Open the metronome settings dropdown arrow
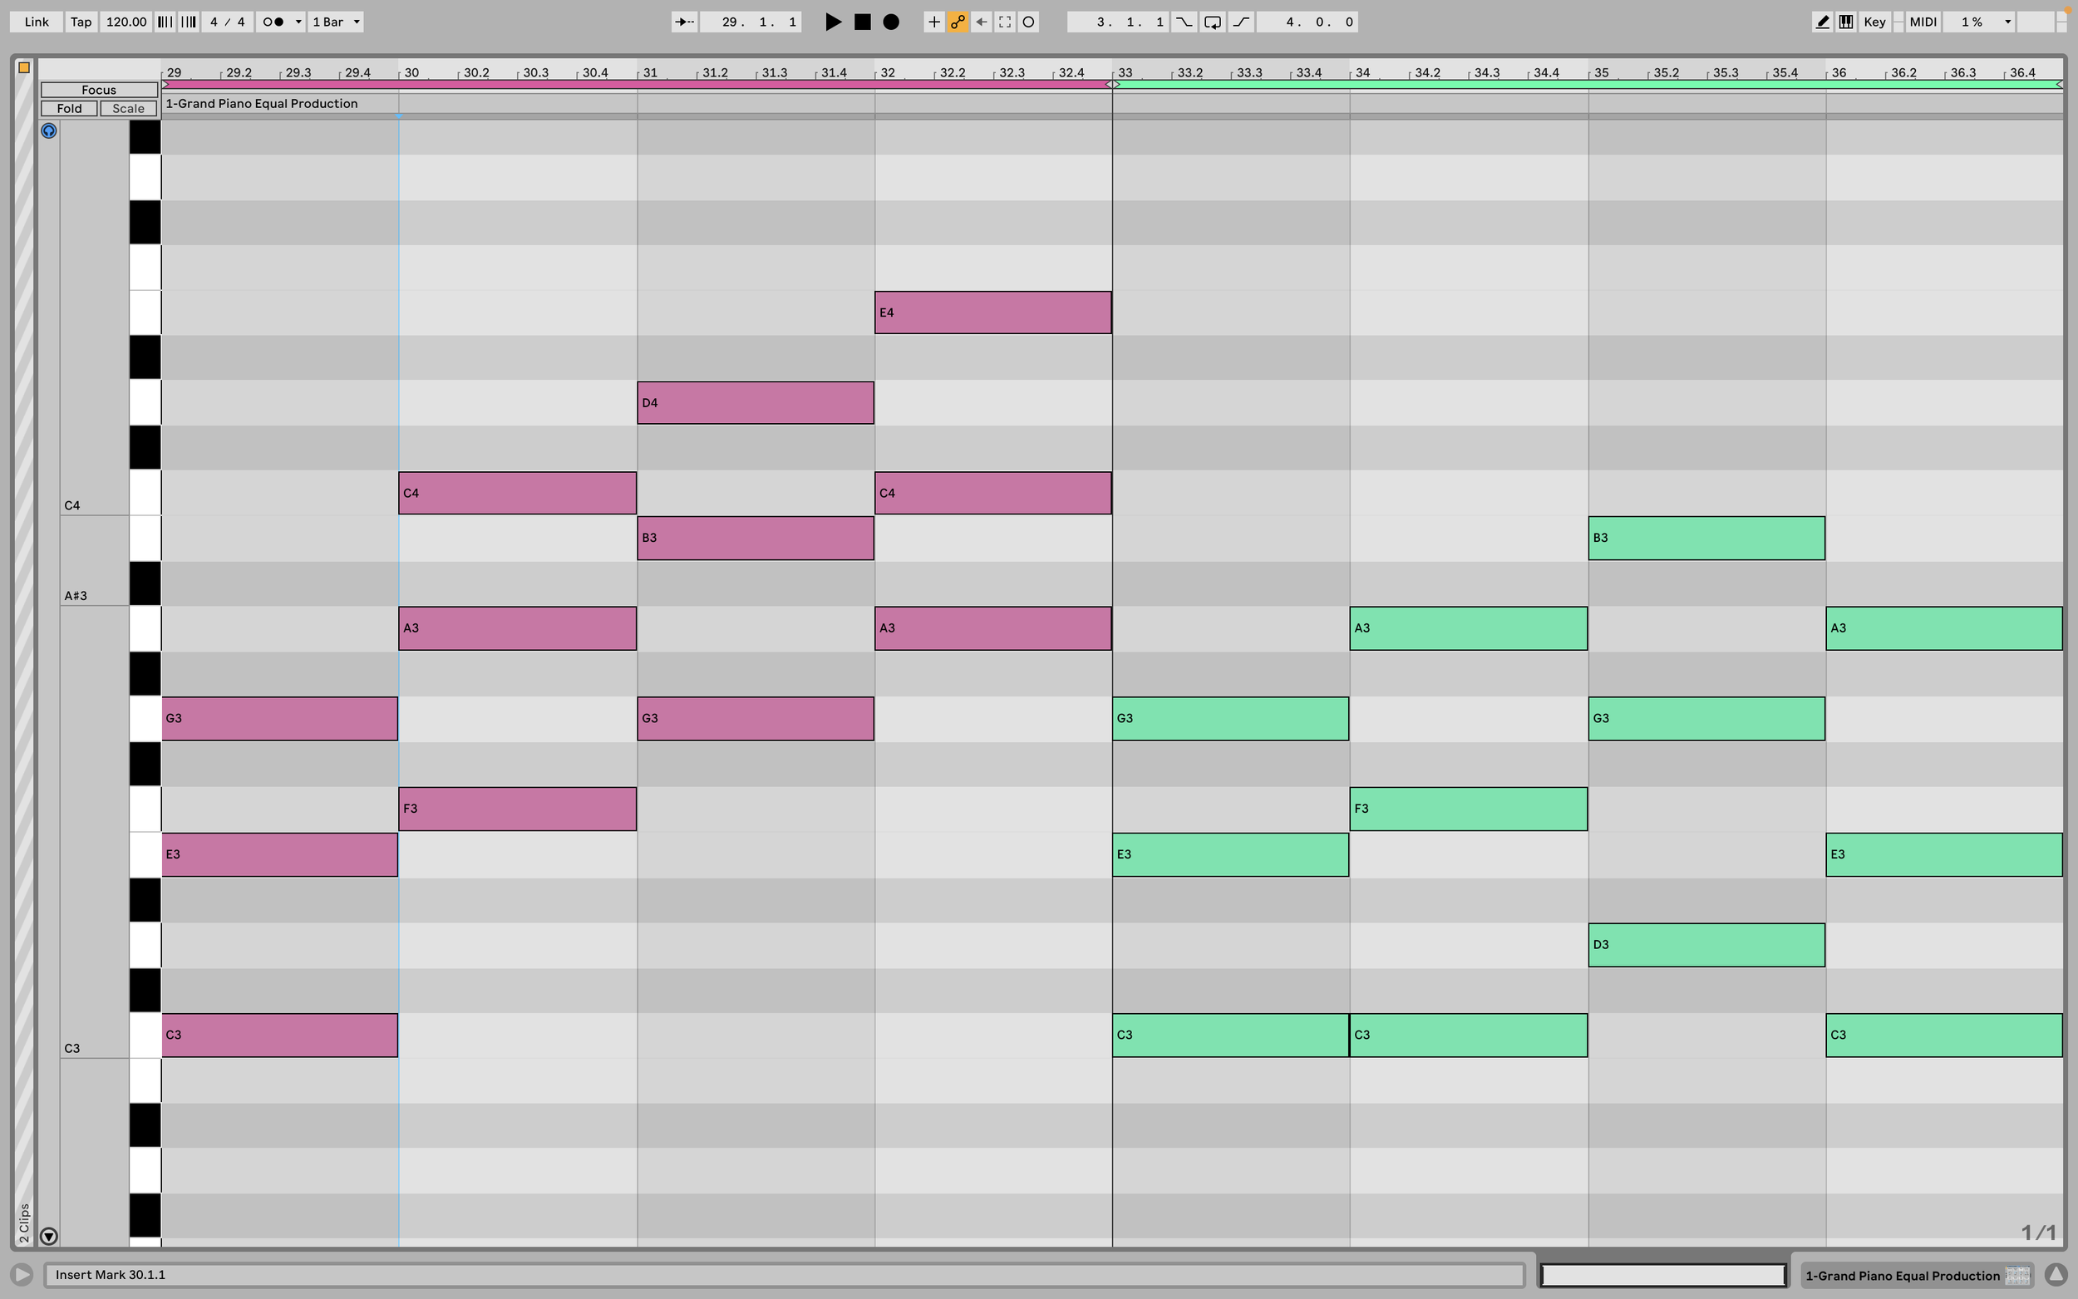 (298, 22)
